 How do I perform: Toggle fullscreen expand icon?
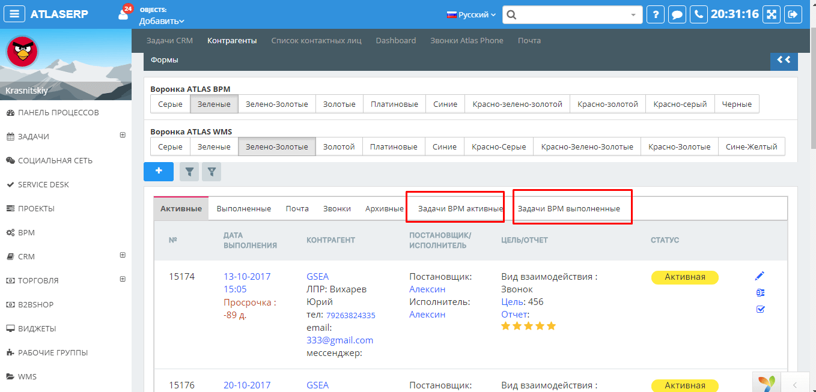(772, 14)
